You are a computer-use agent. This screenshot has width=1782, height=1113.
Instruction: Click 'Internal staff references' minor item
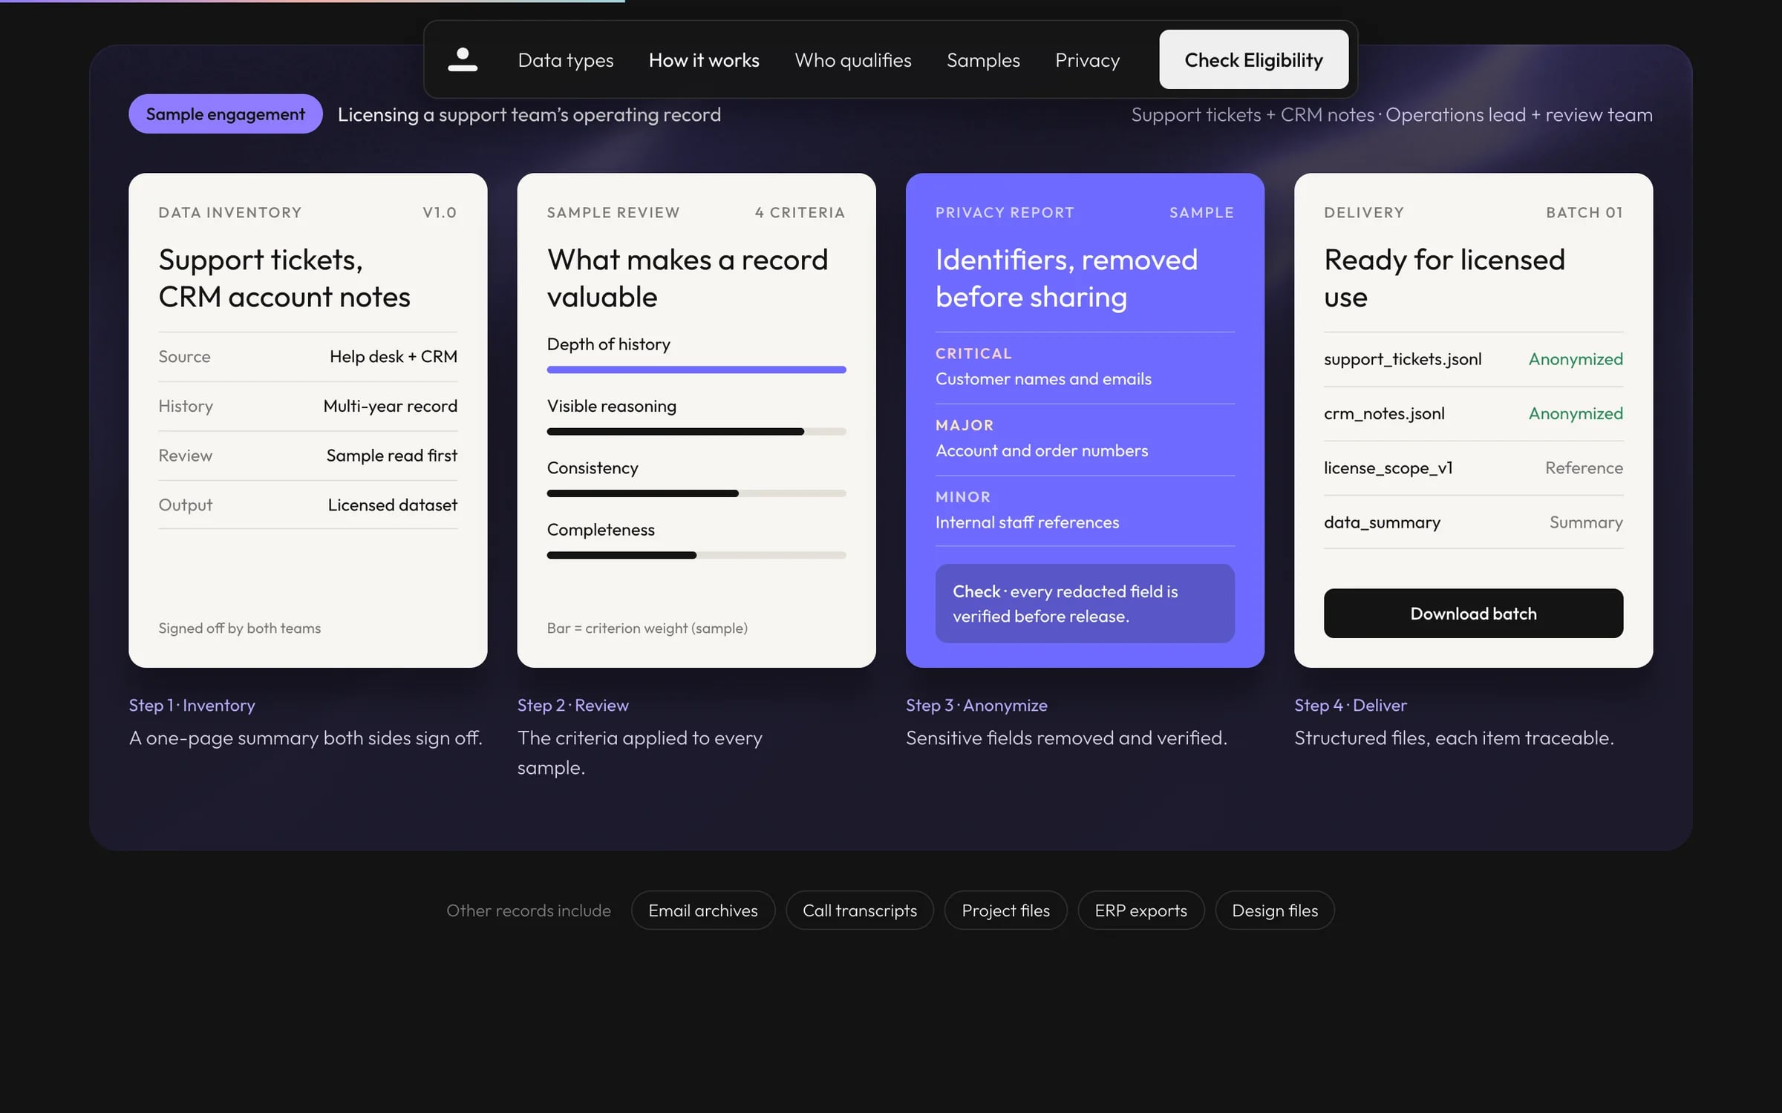pyautogui.click(x=1027, y=522)
